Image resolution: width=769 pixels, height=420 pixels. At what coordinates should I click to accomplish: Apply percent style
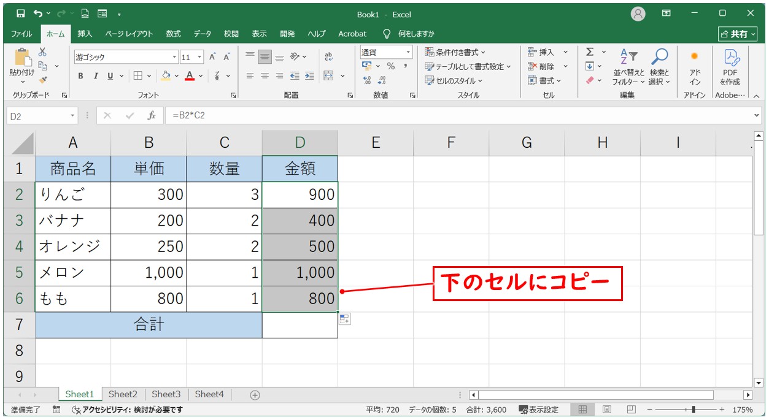391,66
